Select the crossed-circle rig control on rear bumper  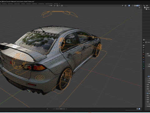tap(40, 78)
